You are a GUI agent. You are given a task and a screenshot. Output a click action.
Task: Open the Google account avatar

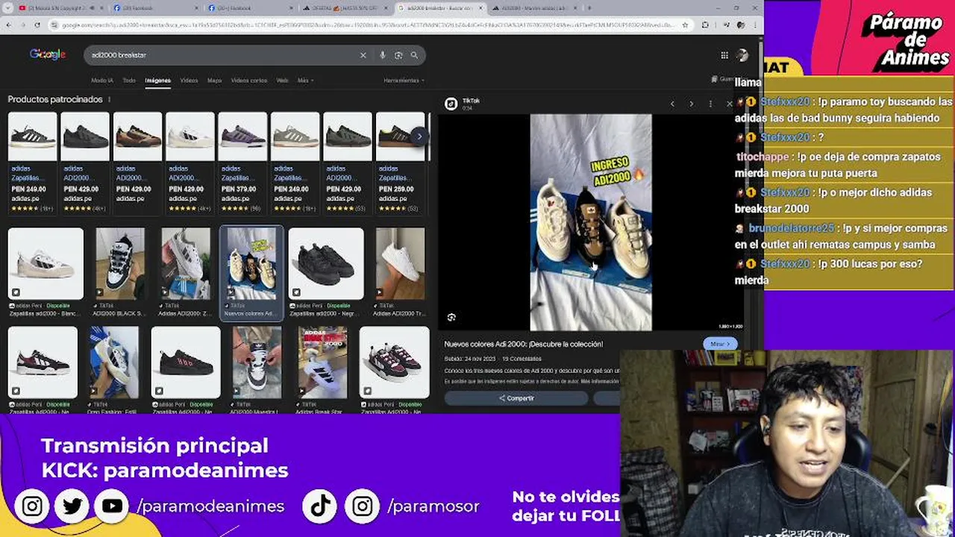pos(742,55)
